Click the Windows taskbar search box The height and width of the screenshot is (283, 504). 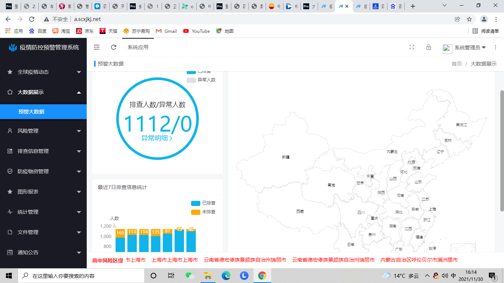[x=81, y=276]
